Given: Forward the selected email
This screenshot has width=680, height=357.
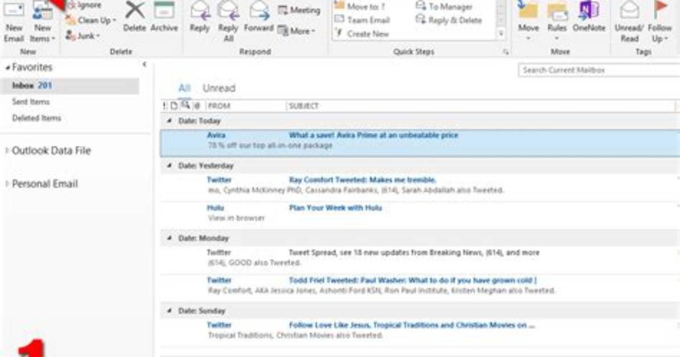Looking at the screenshot, I should click(x=259, y=18).
